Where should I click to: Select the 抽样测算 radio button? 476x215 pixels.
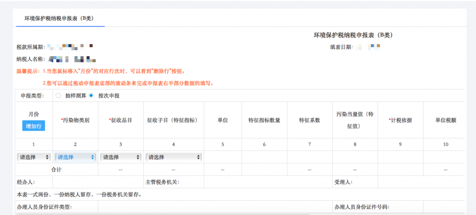[x=58, y=96]
